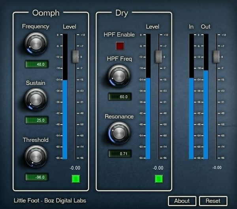Click the Oomph Sustain knob
Screen dimensions: 237x209
tap(36, 99)
